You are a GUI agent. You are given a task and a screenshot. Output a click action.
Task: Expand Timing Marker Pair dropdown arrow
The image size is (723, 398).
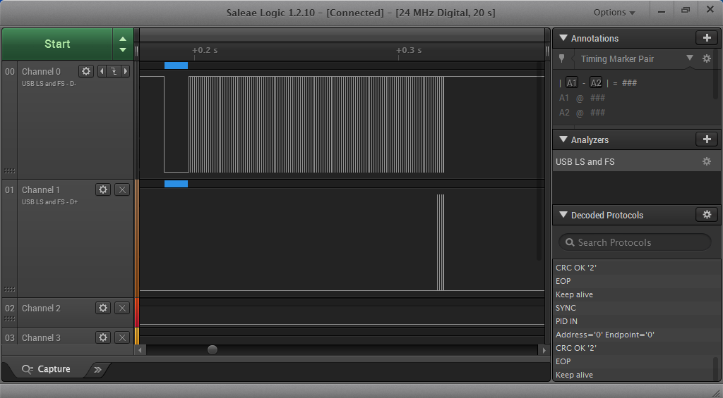(x=689, y=58)
